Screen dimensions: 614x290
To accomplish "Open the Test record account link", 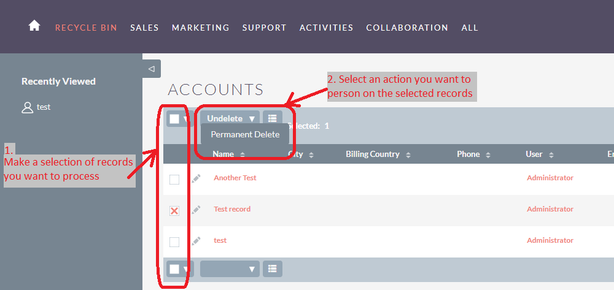I will tap(232, 209).
